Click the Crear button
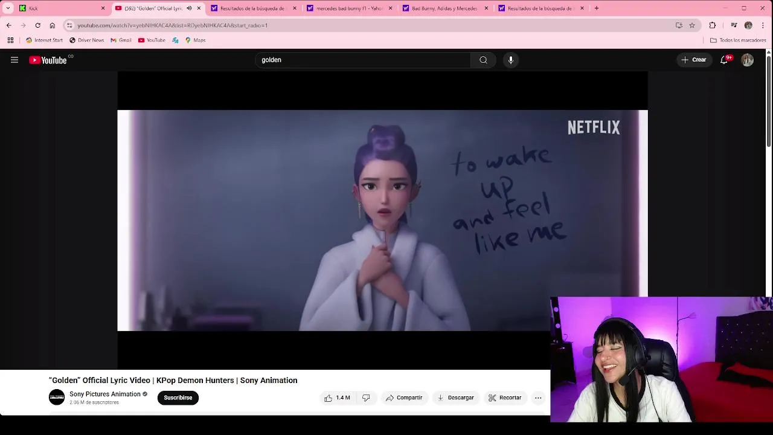The image size is (773, 435). [x=693, y=60]
